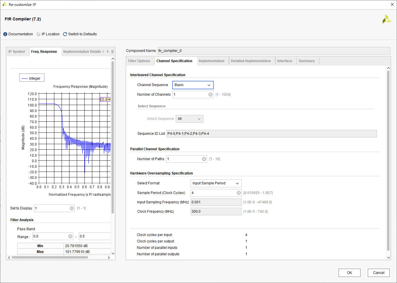397x283 pixels.
Task: Click left panel scroll-up arrow
Action: 113,59
